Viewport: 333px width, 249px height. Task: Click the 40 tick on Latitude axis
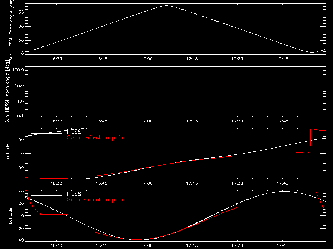pos(21,192)
